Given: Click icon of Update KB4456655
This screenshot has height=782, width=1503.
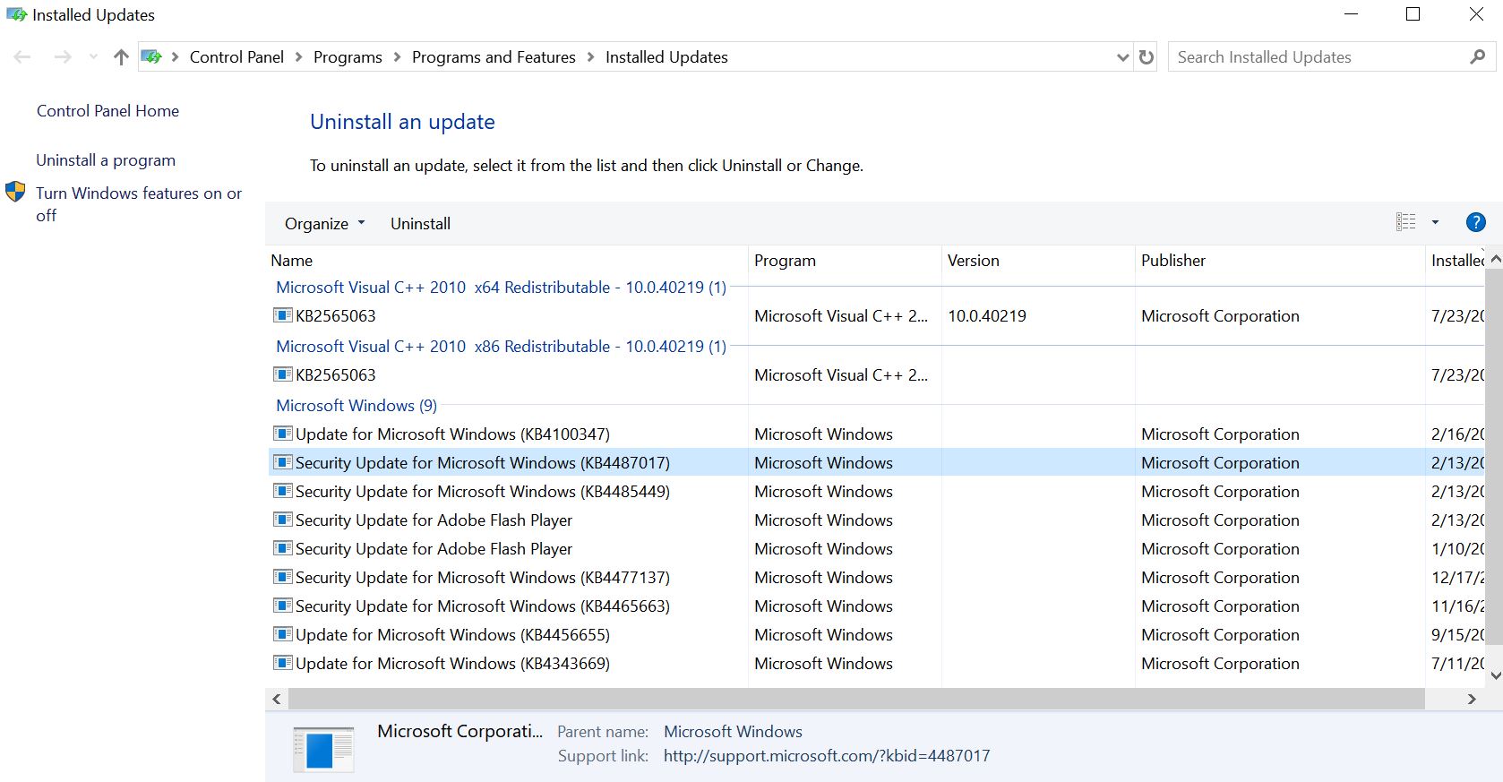Looking at the screenshot, I should (x=283, y=634).
